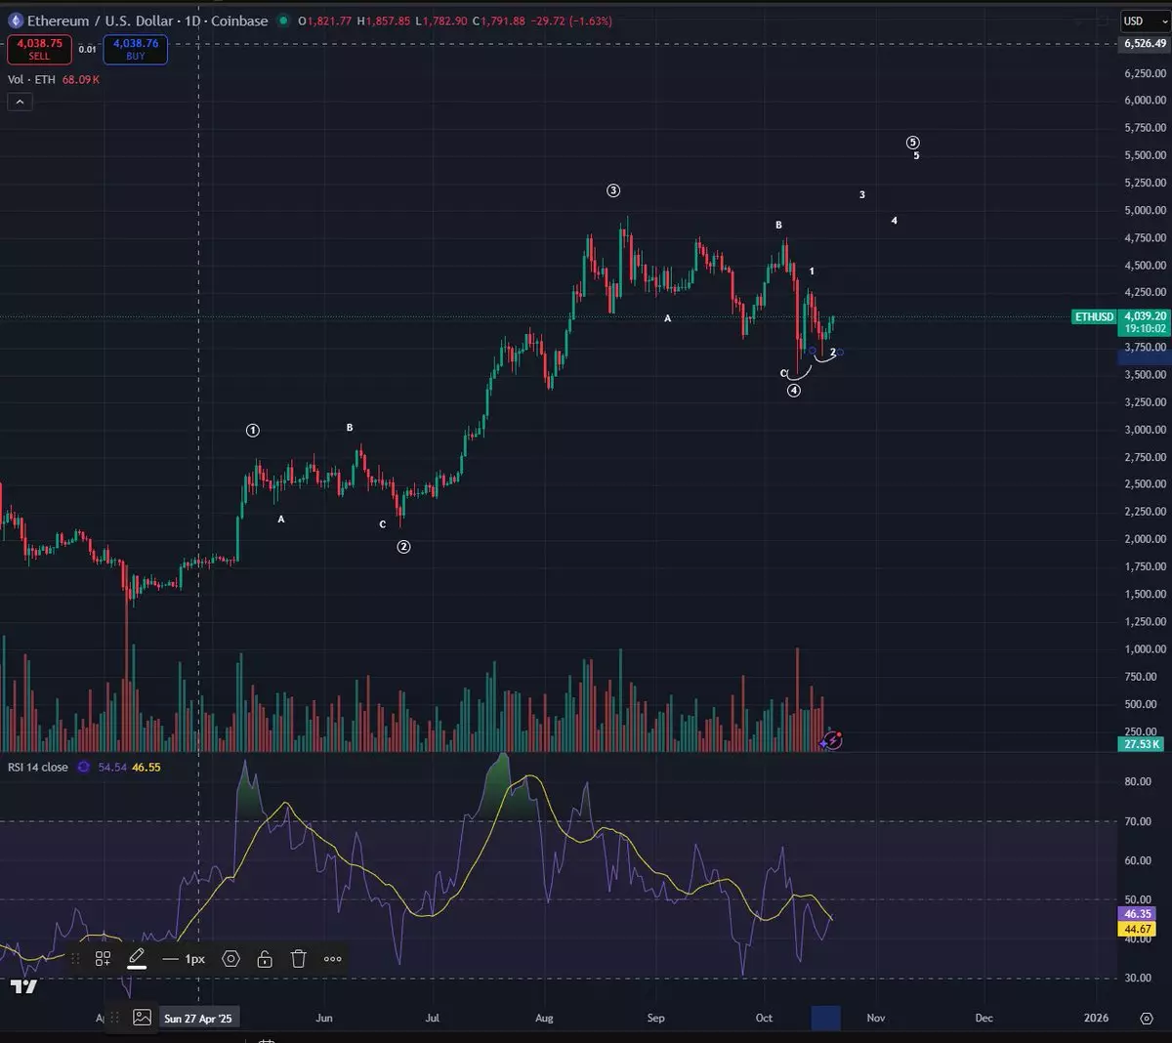Toggle the lock on selected drawing
This screenshot has height=1043, width=1172.
click(x=265, y=959)
